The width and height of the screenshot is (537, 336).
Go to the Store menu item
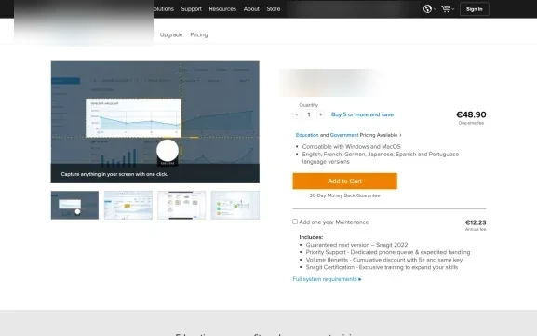[x=274, y=9]
